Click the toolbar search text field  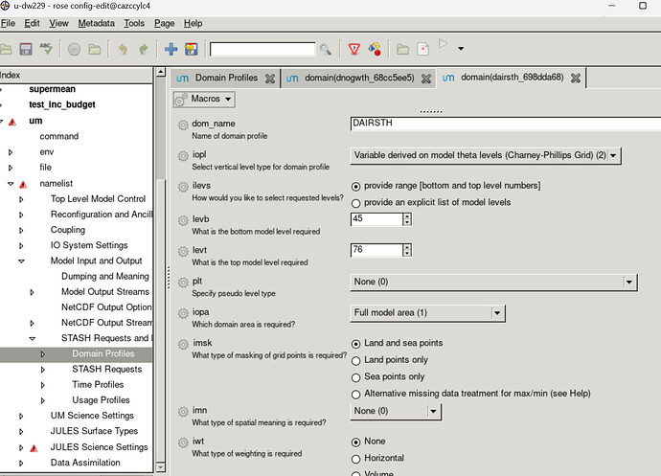(x=262, y=50)
